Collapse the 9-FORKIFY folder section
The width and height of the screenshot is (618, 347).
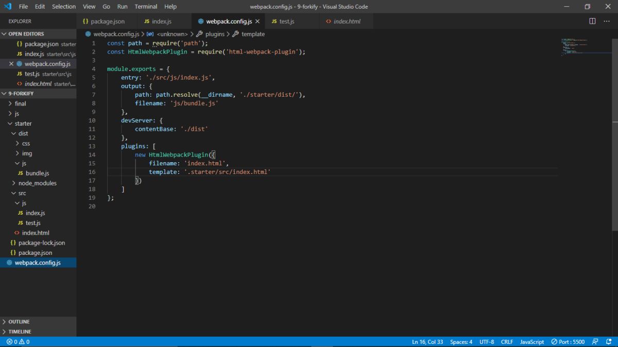[38, 94]
